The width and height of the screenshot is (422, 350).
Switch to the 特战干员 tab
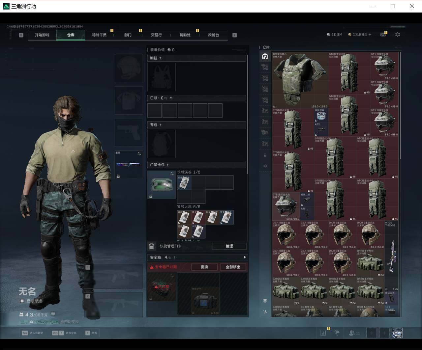(x=99, y=35)
